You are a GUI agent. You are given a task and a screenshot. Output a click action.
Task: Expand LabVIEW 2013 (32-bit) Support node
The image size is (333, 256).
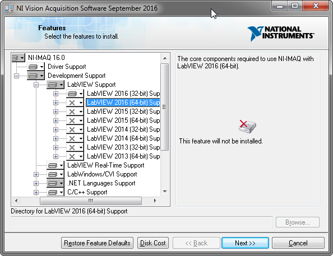pos(55,147)
